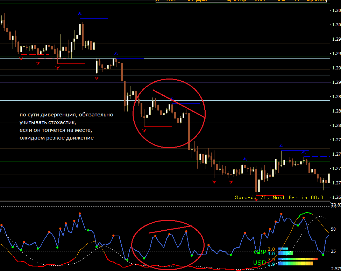This screenshot has width=341, height=271.
Task: Select the text line 'по сути дивергенция, обязательно'
Action: tap(66, 115)
